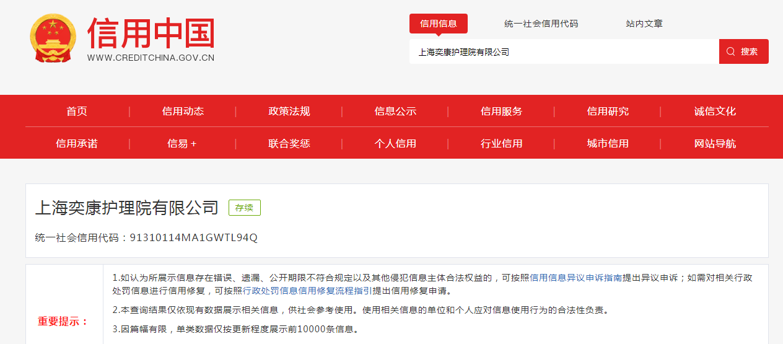Select the 信用信息 search tab
This screenshot has height=344, width=783.
439,24
